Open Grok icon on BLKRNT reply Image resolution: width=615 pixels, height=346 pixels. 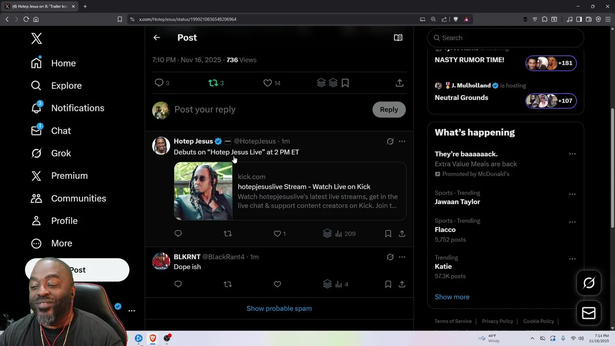tap(390, 257)
